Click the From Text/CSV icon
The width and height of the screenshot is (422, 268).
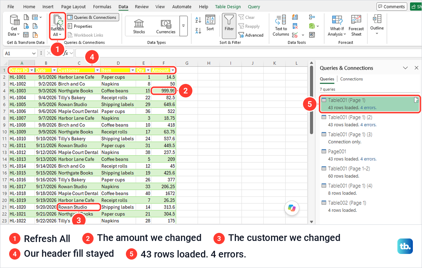click(26, 17)
